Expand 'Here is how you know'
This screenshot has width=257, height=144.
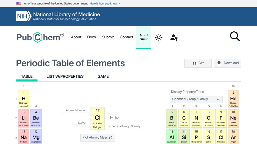[x=105, y=3]
